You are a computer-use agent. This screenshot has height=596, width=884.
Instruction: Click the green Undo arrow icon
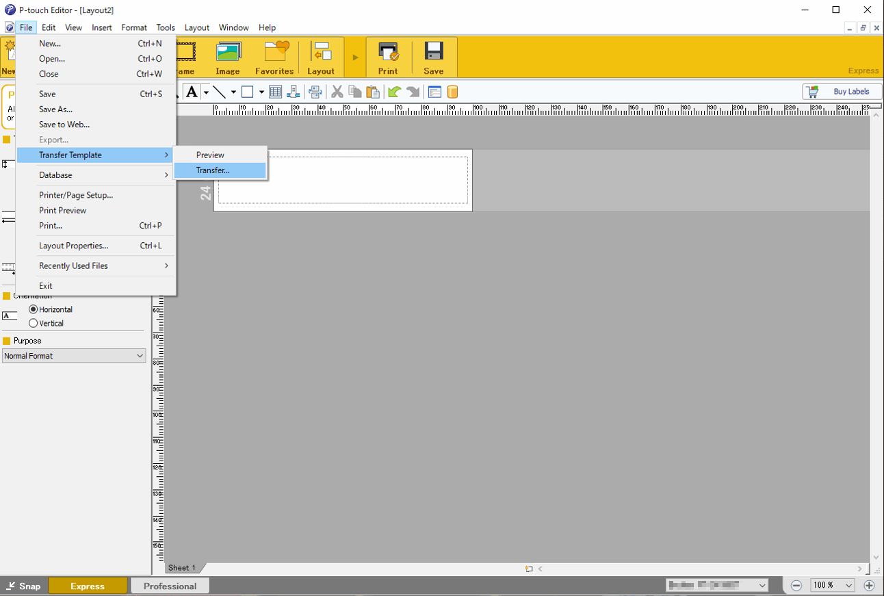tap(394, 92)
